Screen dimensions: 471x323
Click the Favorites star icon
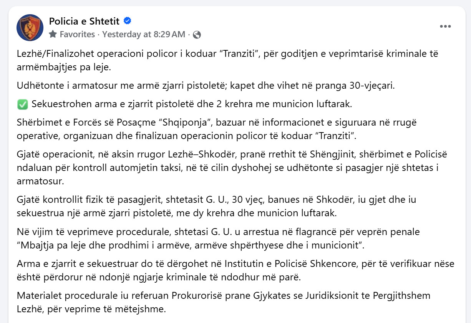point(53,34)
